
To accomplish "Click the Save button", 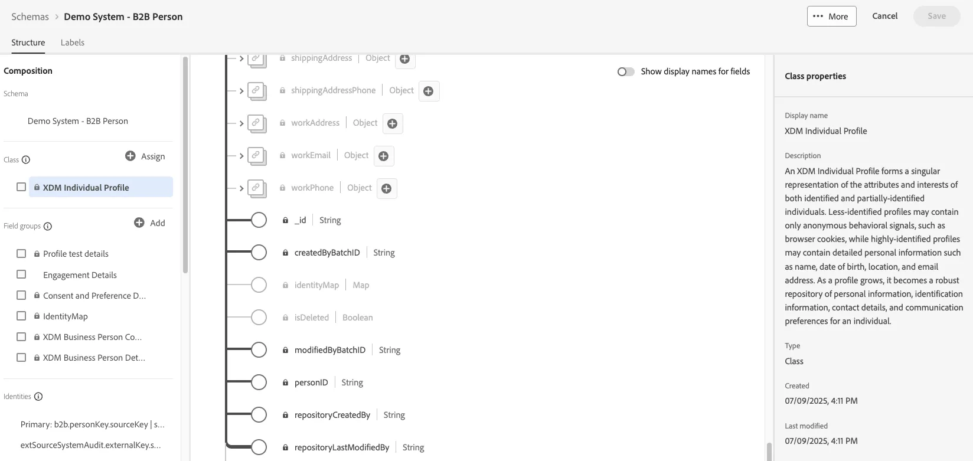I will coord(936,17).
